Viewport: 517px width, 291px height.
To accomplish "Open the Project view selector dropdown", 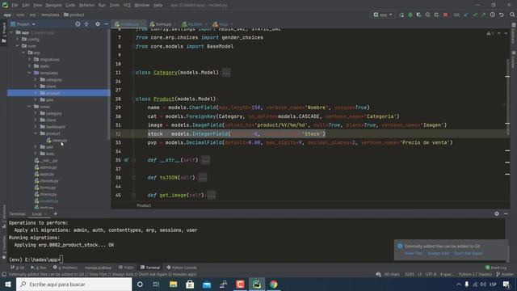I will coord(23,24).
